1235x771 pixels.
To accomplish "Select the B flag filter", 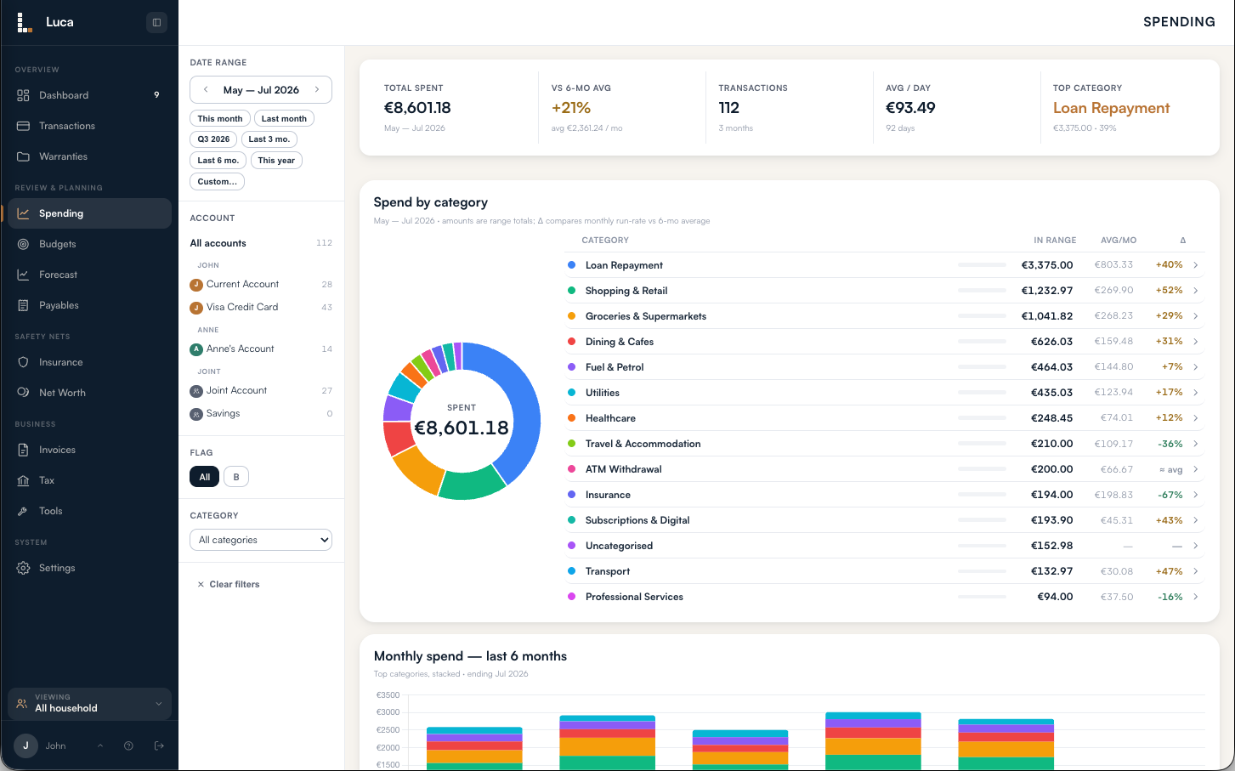I will [236, 477].
